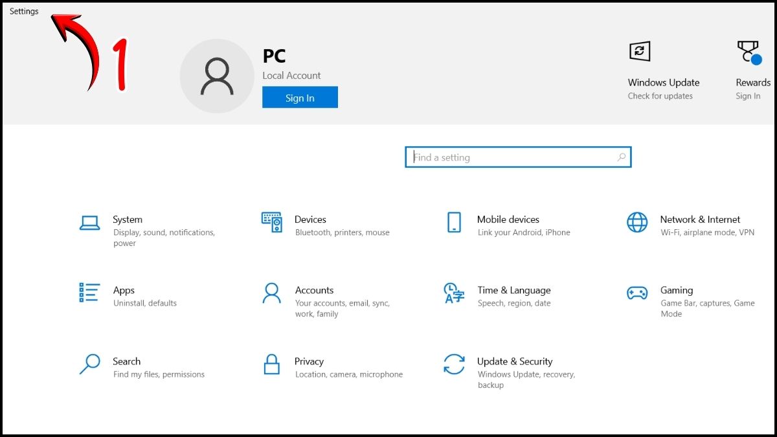Image resolution: width=777 pixels, height=437 pixels.
Task: Click the Settings window title
Action: [x=23, y=10]
